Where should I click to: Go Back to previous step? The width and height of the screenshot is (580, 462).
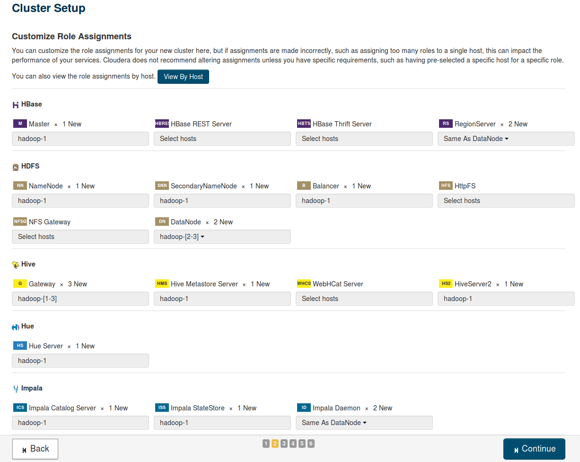click(35, 449)
